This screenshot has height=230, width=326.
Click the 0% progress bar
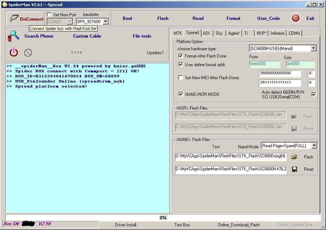(163, 218)
